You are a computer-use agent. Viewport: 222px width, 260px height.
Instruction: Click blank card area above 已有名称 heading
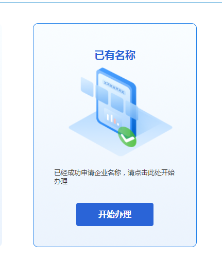point(115,36)
